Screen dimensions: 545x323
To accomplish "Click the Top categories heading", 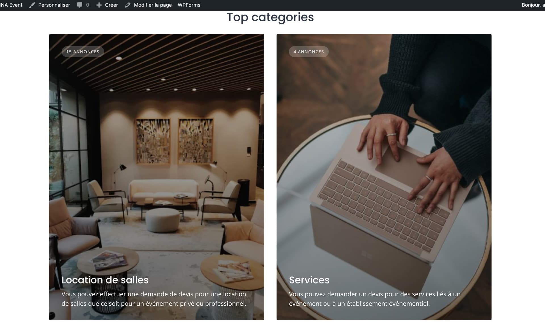I will tap(270, 17).
